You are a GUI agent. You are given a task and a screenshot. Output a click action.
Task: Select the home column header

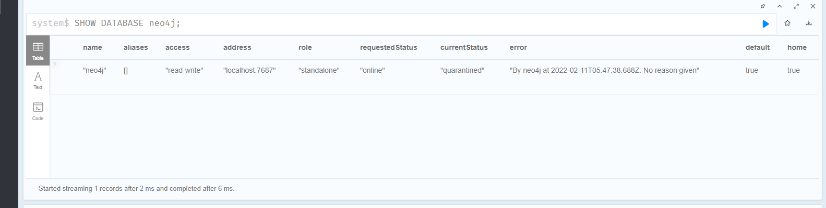click(x=797, y=47)
